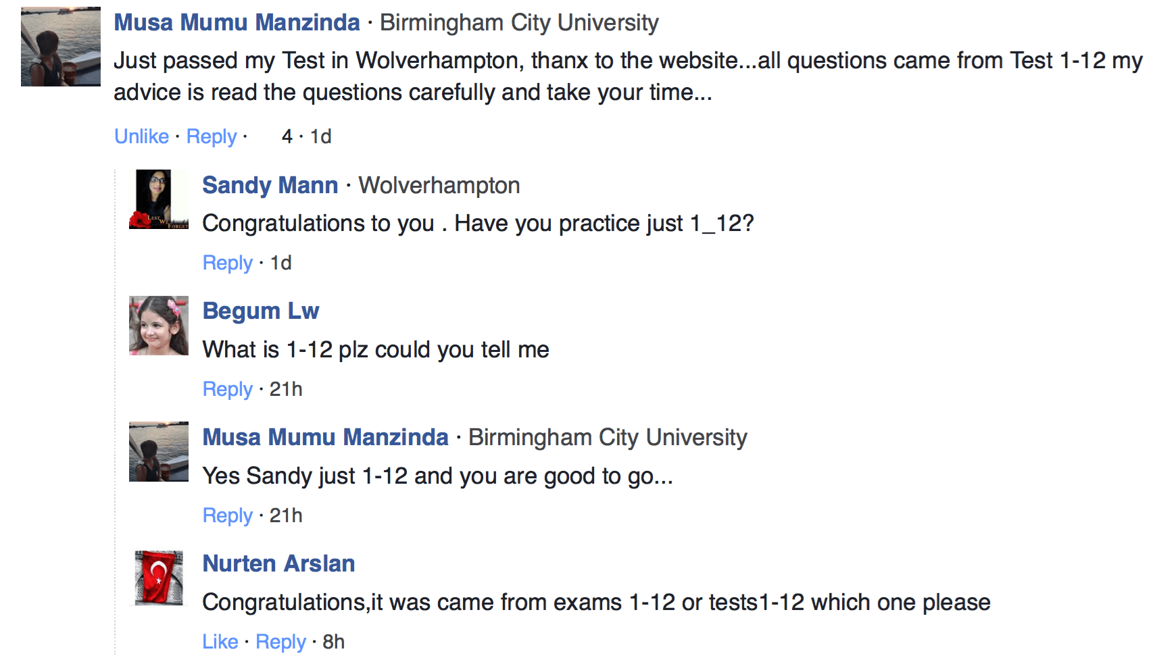Unlike Musa Mumu Manzinda's top comment

click(x=141, y=136)
